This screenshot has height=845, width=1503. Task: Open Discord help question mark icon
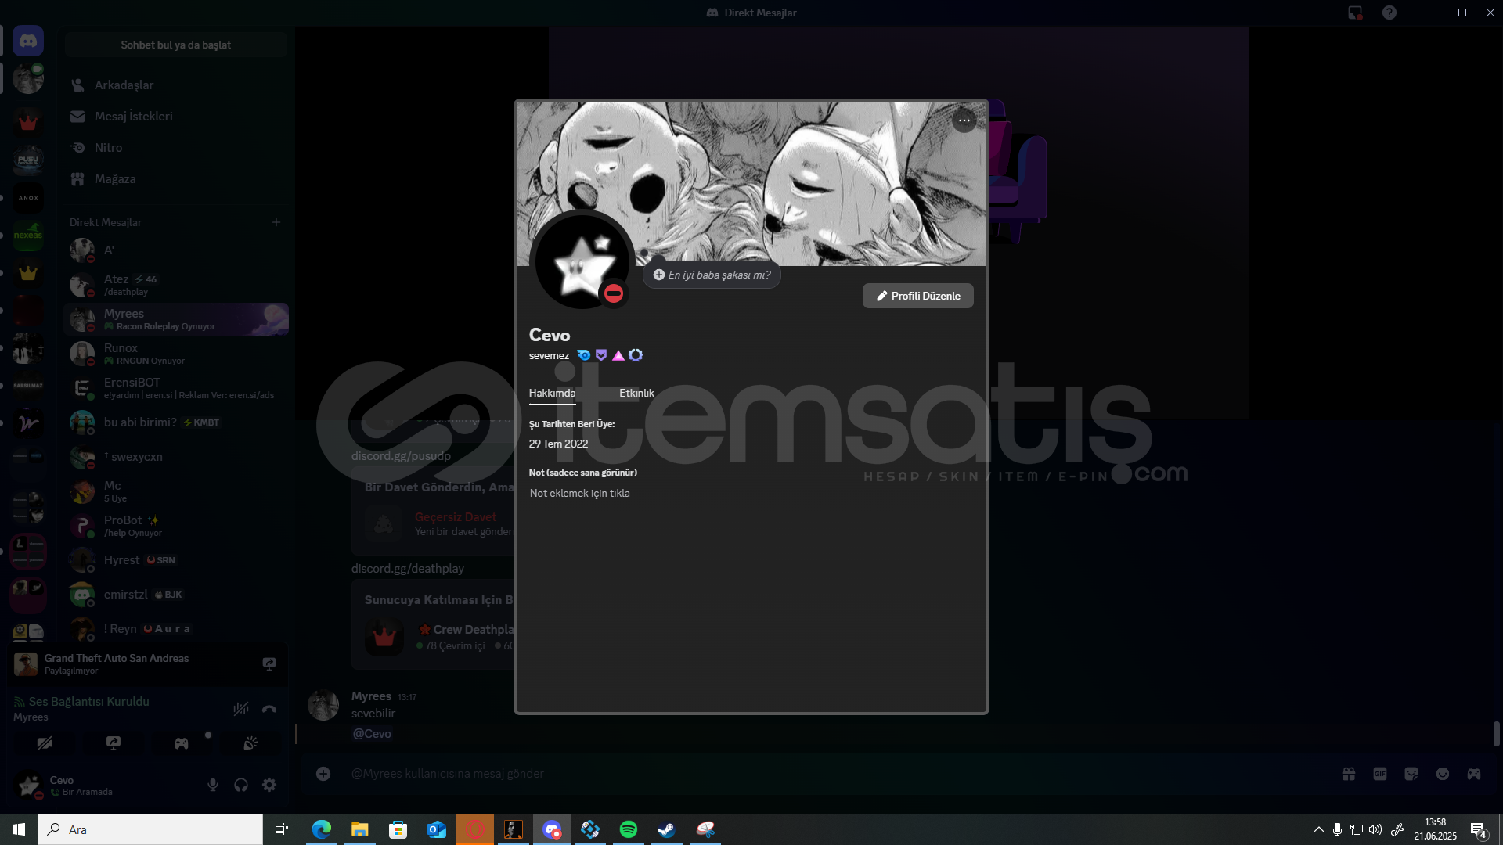point(1389,13)
